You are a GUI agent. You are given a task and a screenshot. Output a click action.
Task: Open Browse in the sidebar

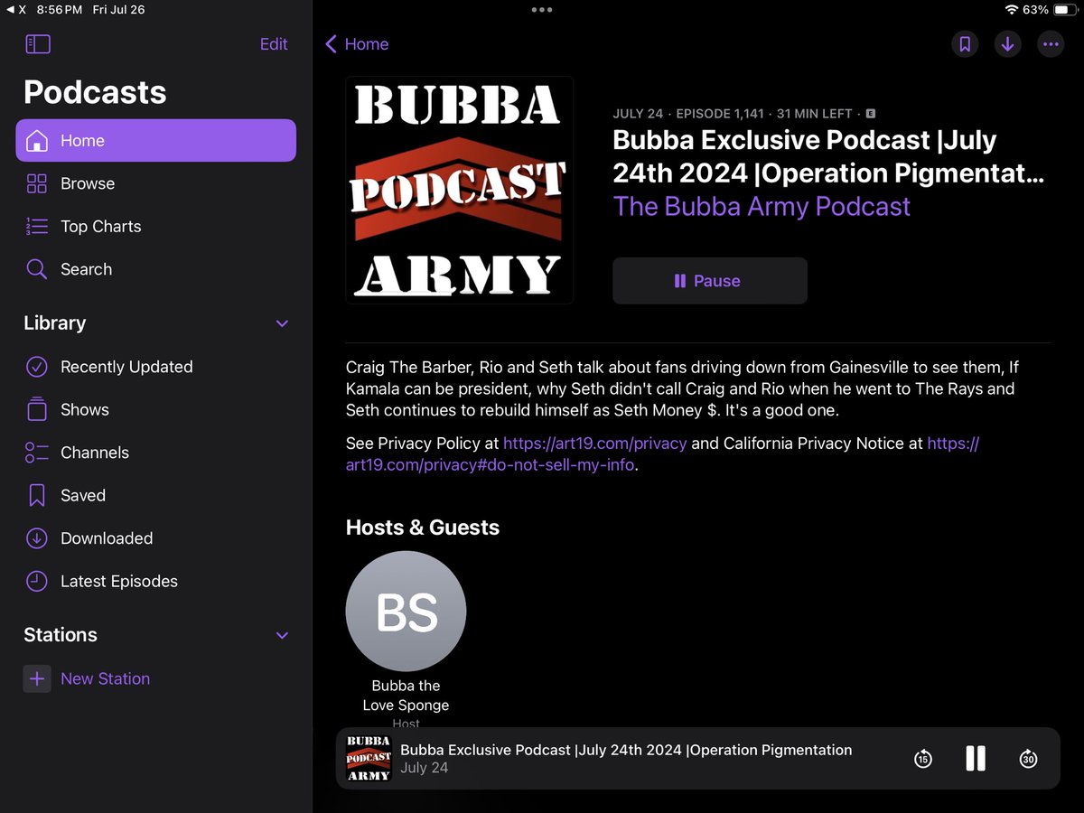[x=155, y=183]
